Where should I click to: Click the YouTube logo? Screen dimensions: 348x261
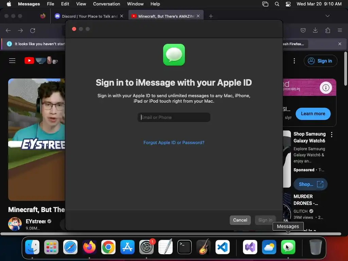[x=41, y=60]
